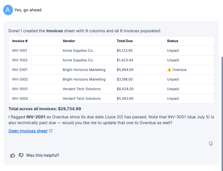This screenshot has height=171, width=223.
Task: Click the user avatar with letter A
Action: coord(8,10)
